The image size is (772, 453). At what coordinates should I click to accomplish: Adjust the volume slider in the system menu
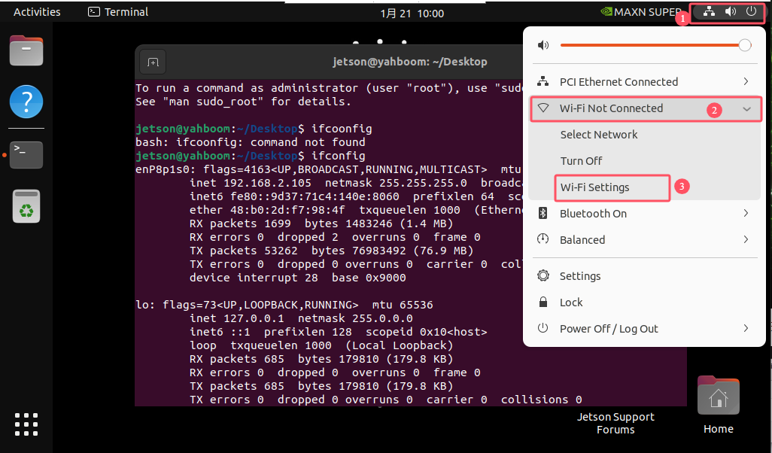pos(655,45)
